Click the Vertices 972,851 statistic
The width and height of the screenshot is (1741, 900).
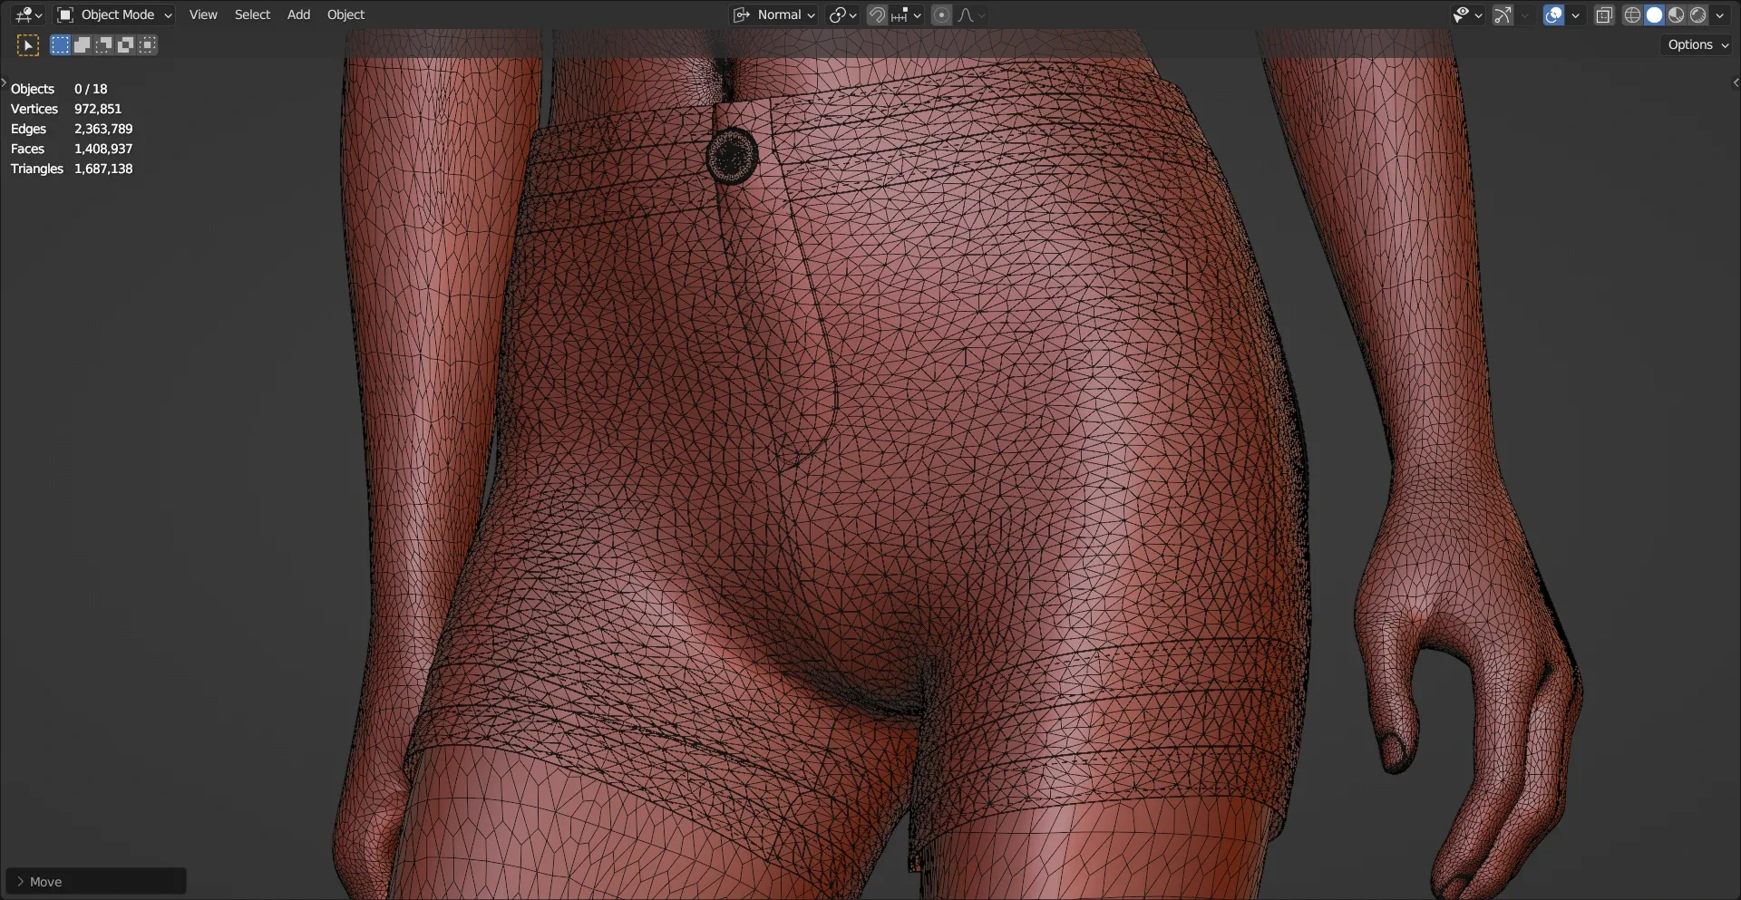click(66, 109)
